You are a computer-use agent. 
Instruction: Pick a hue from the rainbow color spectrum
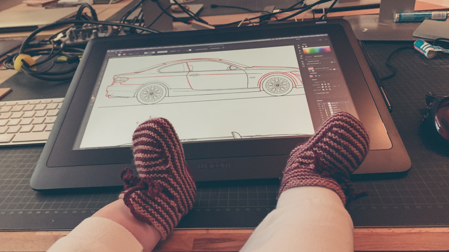click(x=316, y=50)
